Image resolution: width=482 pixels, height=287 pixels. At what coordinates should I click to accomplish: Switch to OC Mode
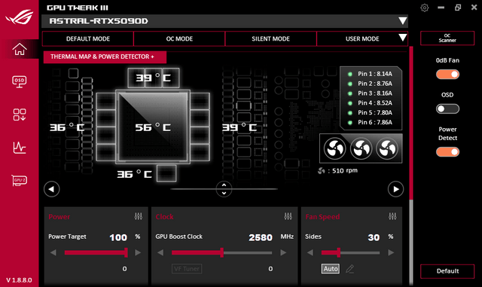coord(179,38)
